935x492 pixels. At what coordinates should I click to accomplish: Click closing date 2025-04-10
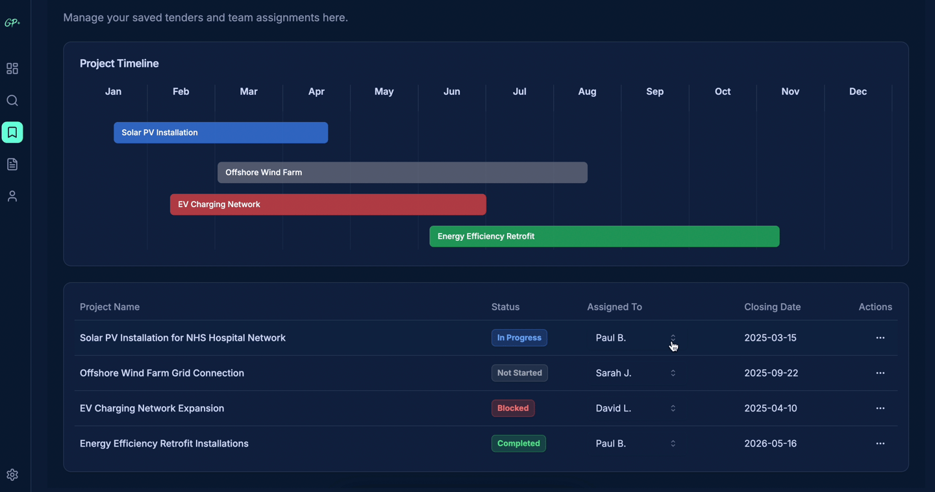pyautogui.click(x=771, y=408)
